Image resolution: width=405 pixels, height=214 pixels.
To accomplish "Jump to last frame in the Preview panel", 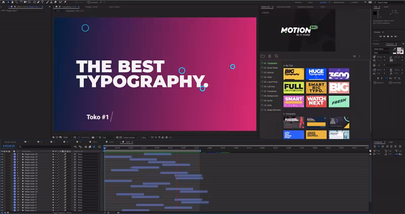I will click(x=396, y=36).
